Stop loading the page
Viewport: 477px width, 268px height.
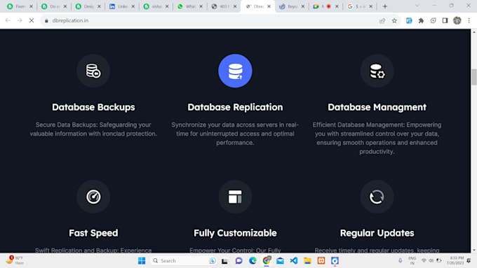pyautogui.click(x=32, y=20)
